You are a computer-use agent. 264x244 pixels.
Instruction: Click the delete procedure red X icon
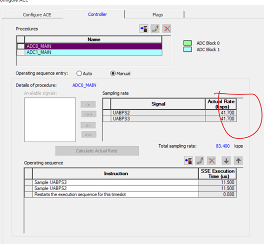coord(167,29)
